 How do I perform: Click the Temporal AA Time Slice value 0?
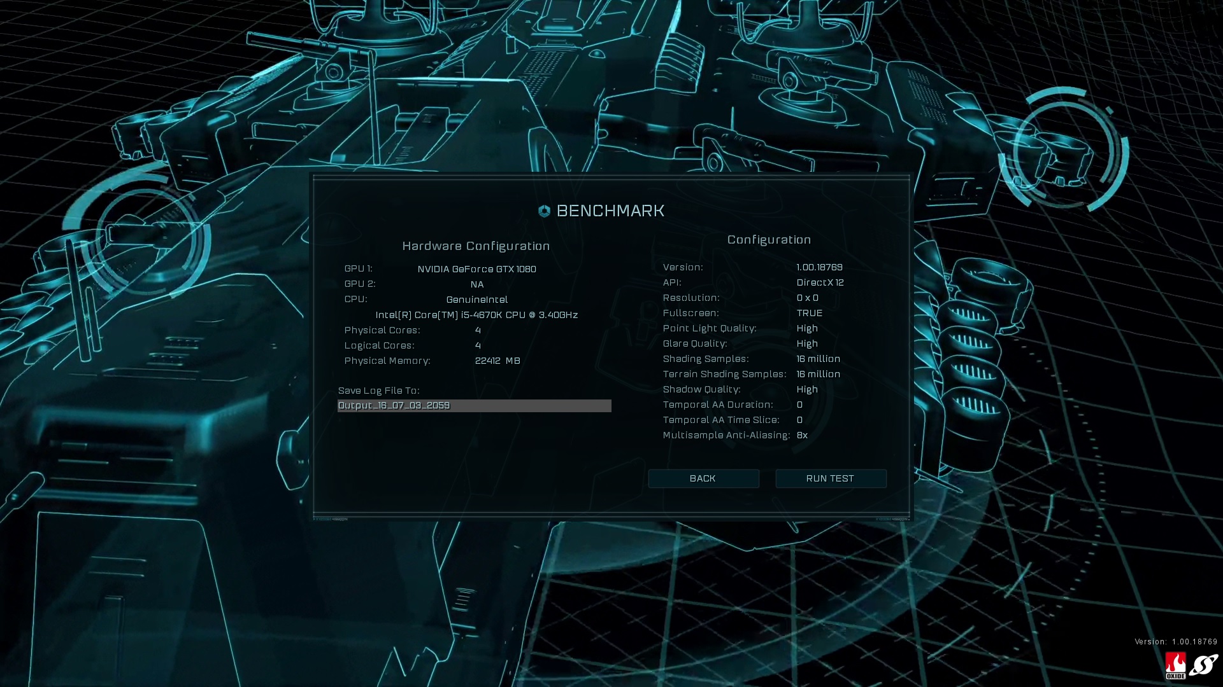(x=799, y=420)
